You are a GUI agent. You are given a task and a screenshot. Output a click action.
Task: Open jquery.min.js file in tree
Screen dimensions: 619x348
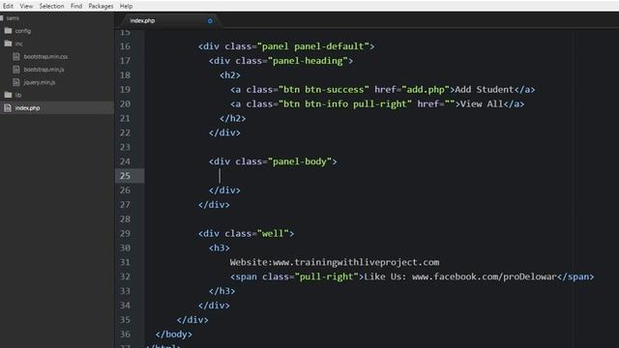tap(39, 82)
